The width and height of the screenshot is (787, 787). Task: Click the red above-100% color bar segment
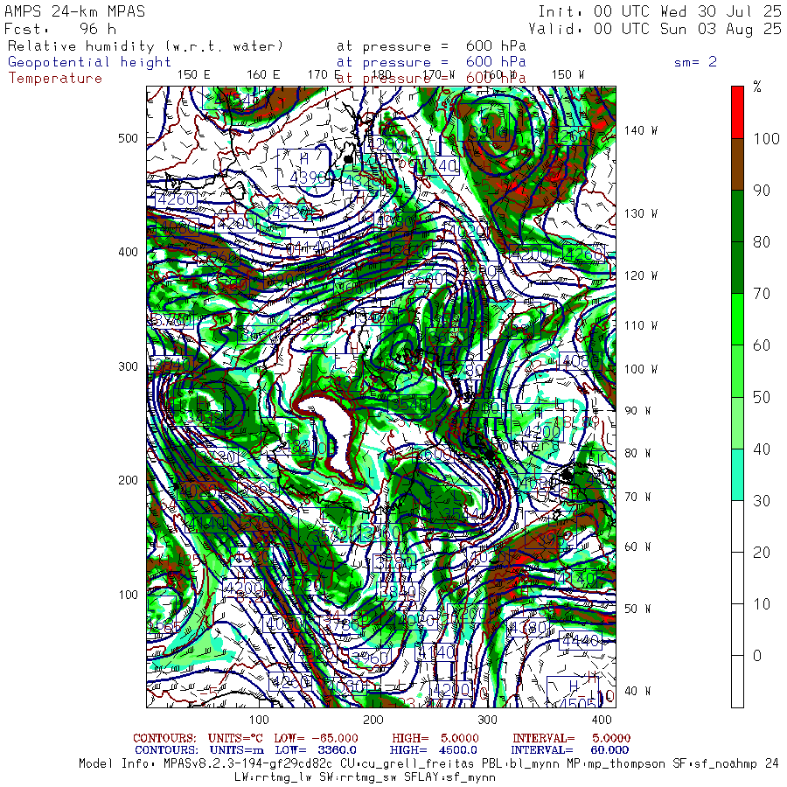tap(737, 113)
